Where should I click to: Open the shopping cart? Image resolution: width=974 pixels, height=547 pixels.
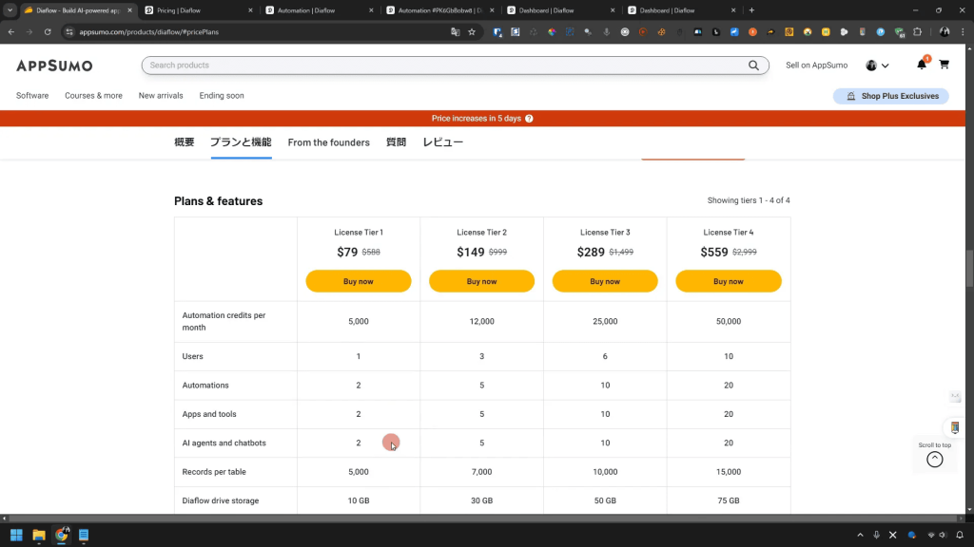tap(945, 65)
